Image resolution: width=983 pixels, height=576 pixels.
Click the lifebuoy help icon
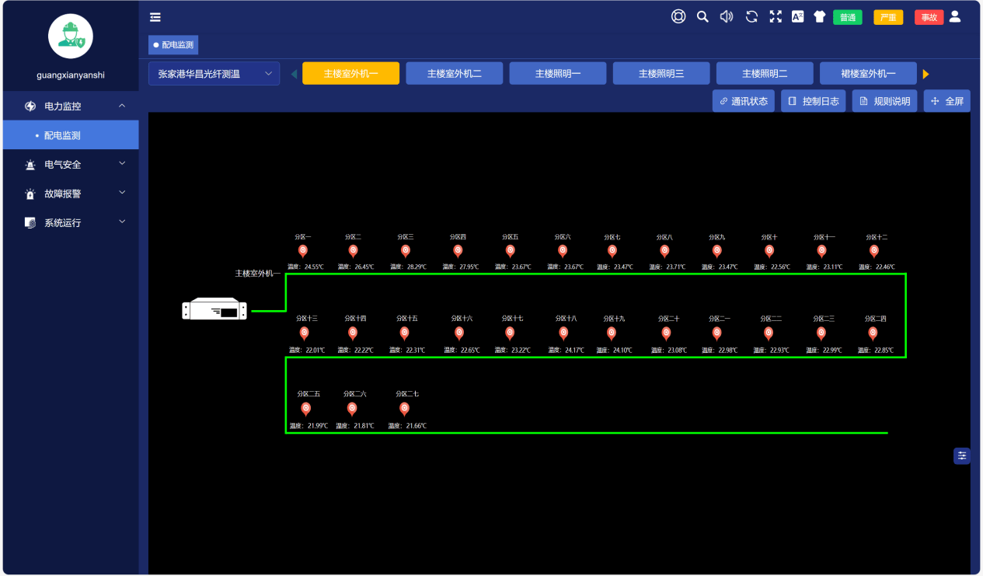[678, 16]
